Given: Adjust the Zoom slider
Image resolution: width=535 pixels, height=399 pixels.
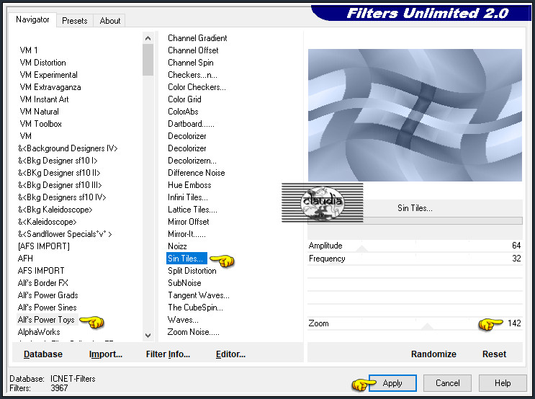Looking at the screenshot, I should point(415,323).
